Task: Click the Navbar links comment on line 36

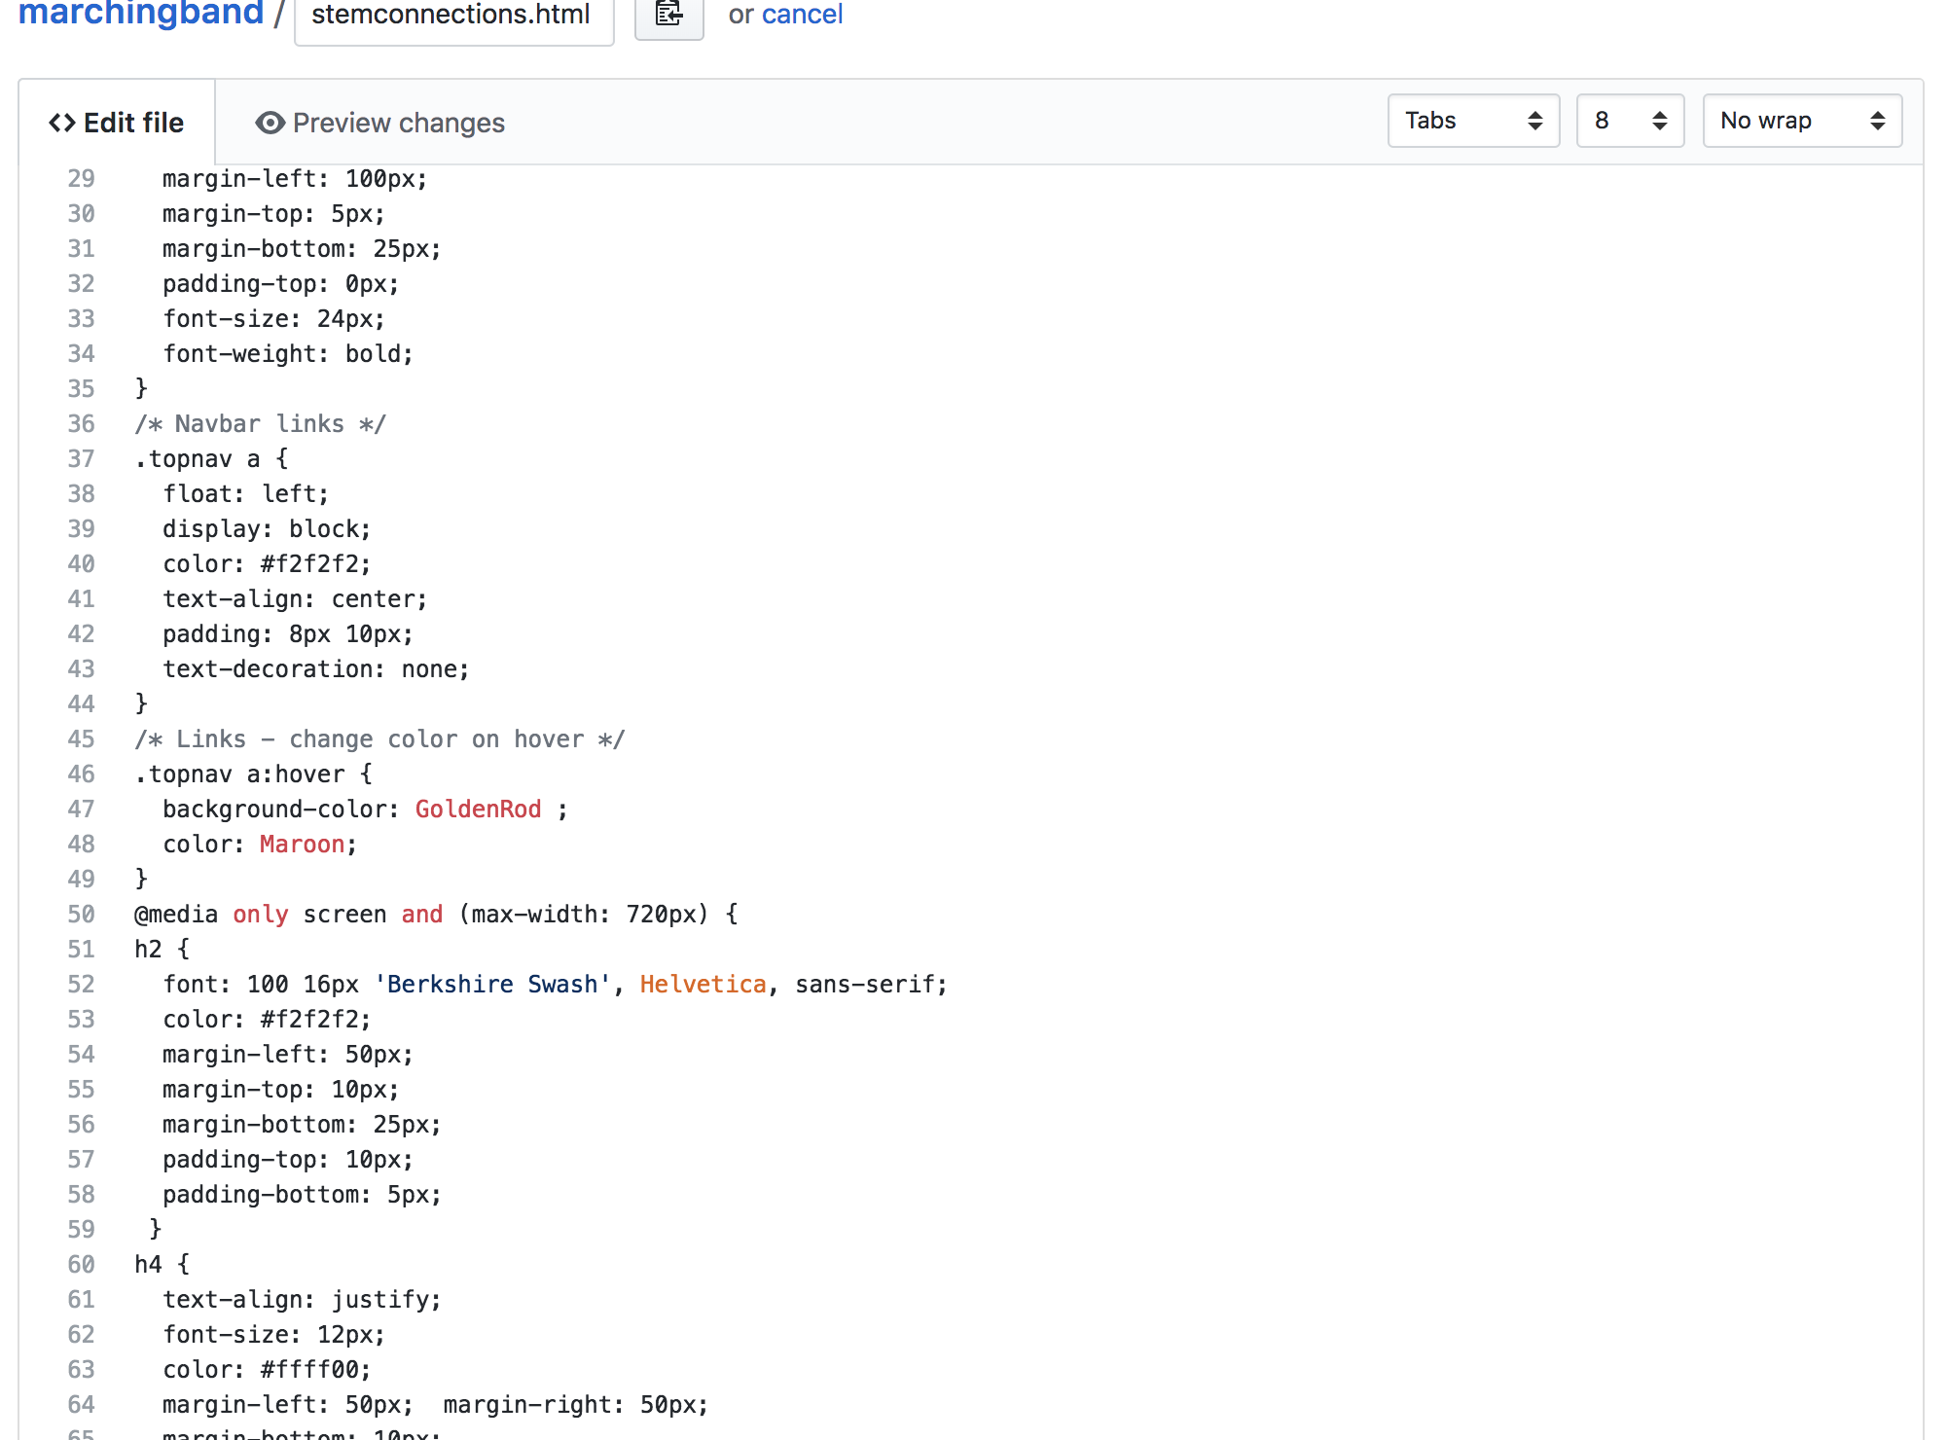Action: pyautogui.click(x=260, y=424)
